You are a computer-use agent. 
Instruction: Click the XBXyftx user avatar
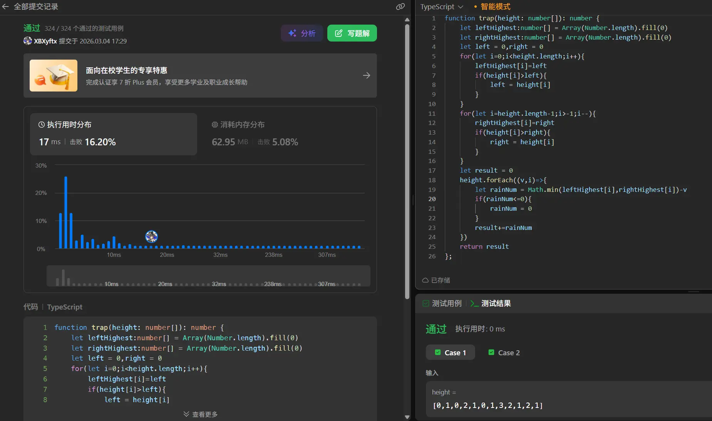[28, 41]
